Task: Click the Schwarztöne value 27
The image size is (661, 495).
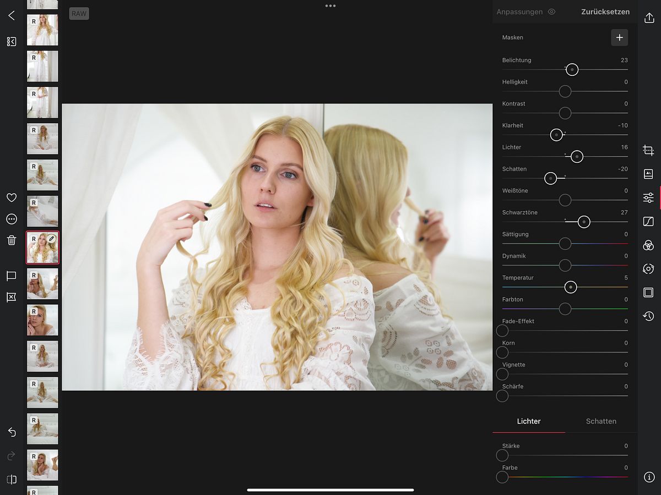Action: point(624,212)
